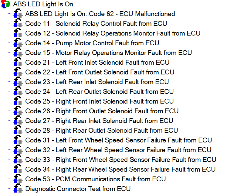Viewport: 227px width, 195px height.
Task: Click the root ABS LED Light icon
Action: point(6,4)
